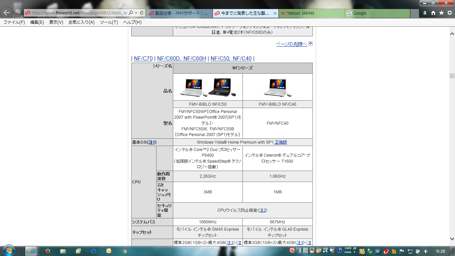Screen dimensions: 455x256
Task: Launch Firefox from the taskbar
Action: pos(47,251)
